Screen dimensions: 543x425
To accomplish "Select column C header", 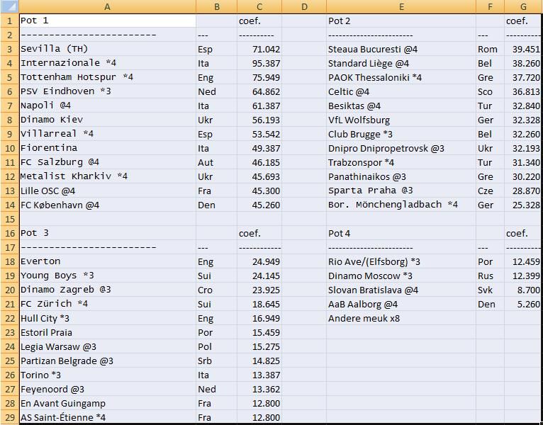I will point(259,6).
